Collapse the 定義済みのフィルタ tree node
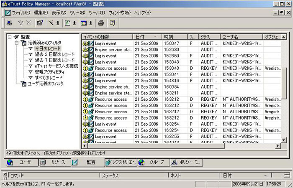The height and width of the screenshot is (188, 293). (x=17, y=43)
